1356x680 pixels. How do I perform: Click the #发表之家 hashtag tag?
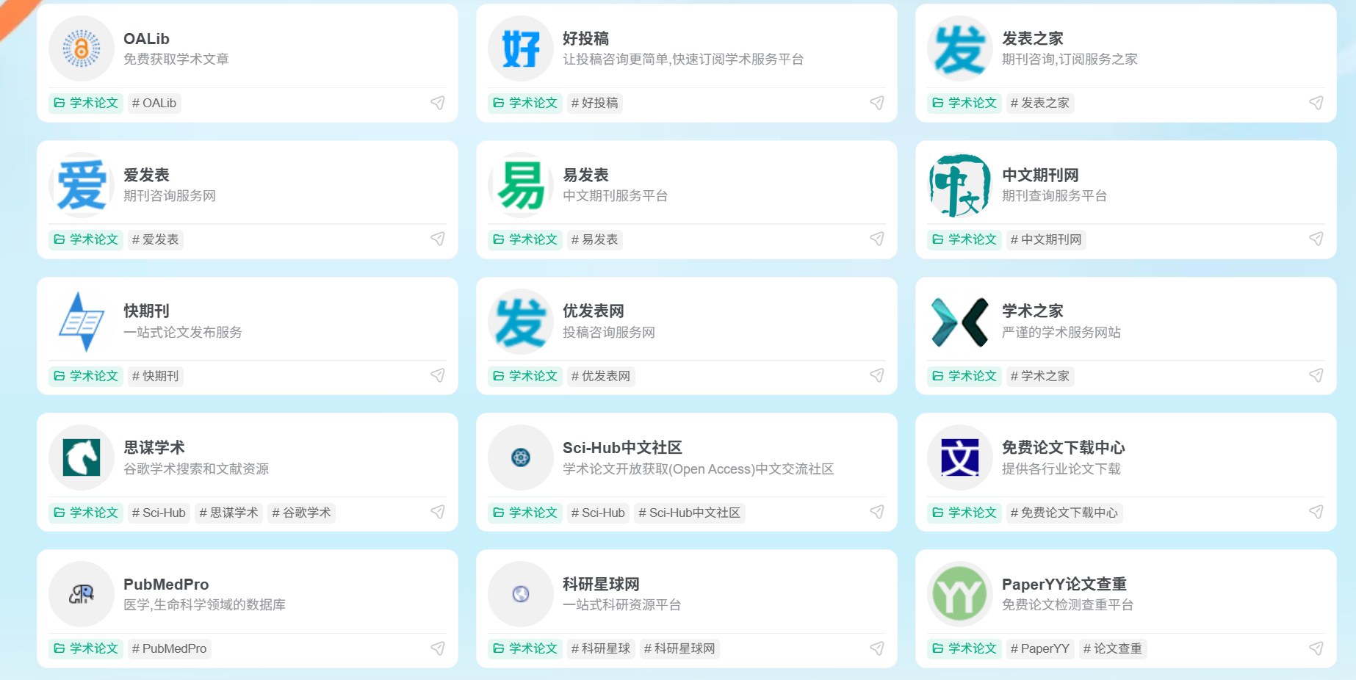(1041, 103)
